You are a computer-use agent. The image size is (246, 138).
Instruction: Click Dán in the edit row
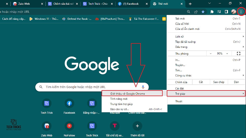click(236, 82)
